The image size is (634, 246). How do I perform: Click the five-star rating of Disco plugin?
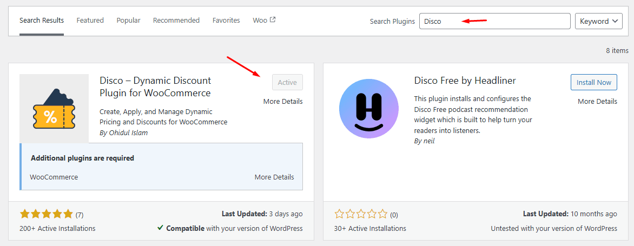(x=46, y=214)
